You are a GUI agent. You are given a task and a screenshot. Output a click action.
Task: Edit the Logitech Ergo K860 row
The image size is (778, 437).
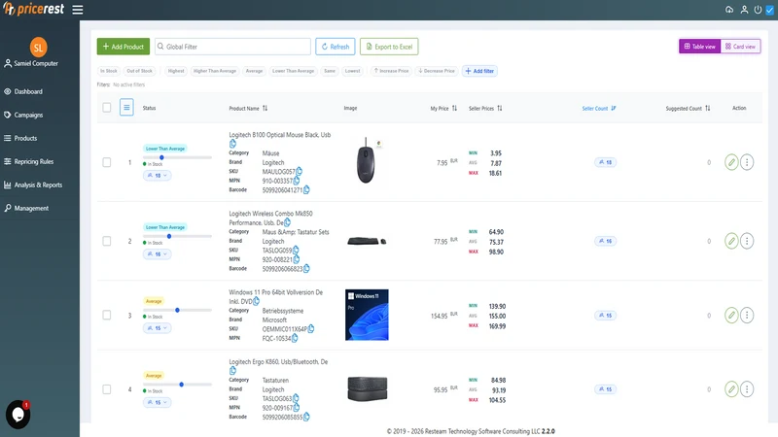[x=731, y=389]
